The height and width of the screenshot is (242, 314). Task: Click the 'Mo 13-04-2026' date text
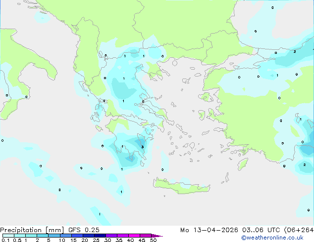click(209, 230)
